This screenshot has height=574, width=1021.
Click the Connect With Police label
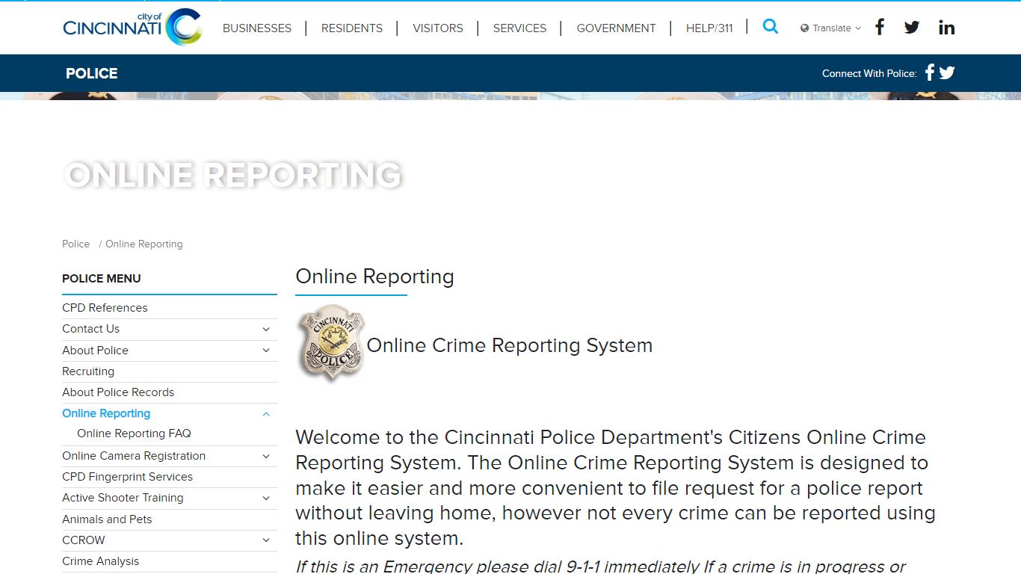click(869, 73)
